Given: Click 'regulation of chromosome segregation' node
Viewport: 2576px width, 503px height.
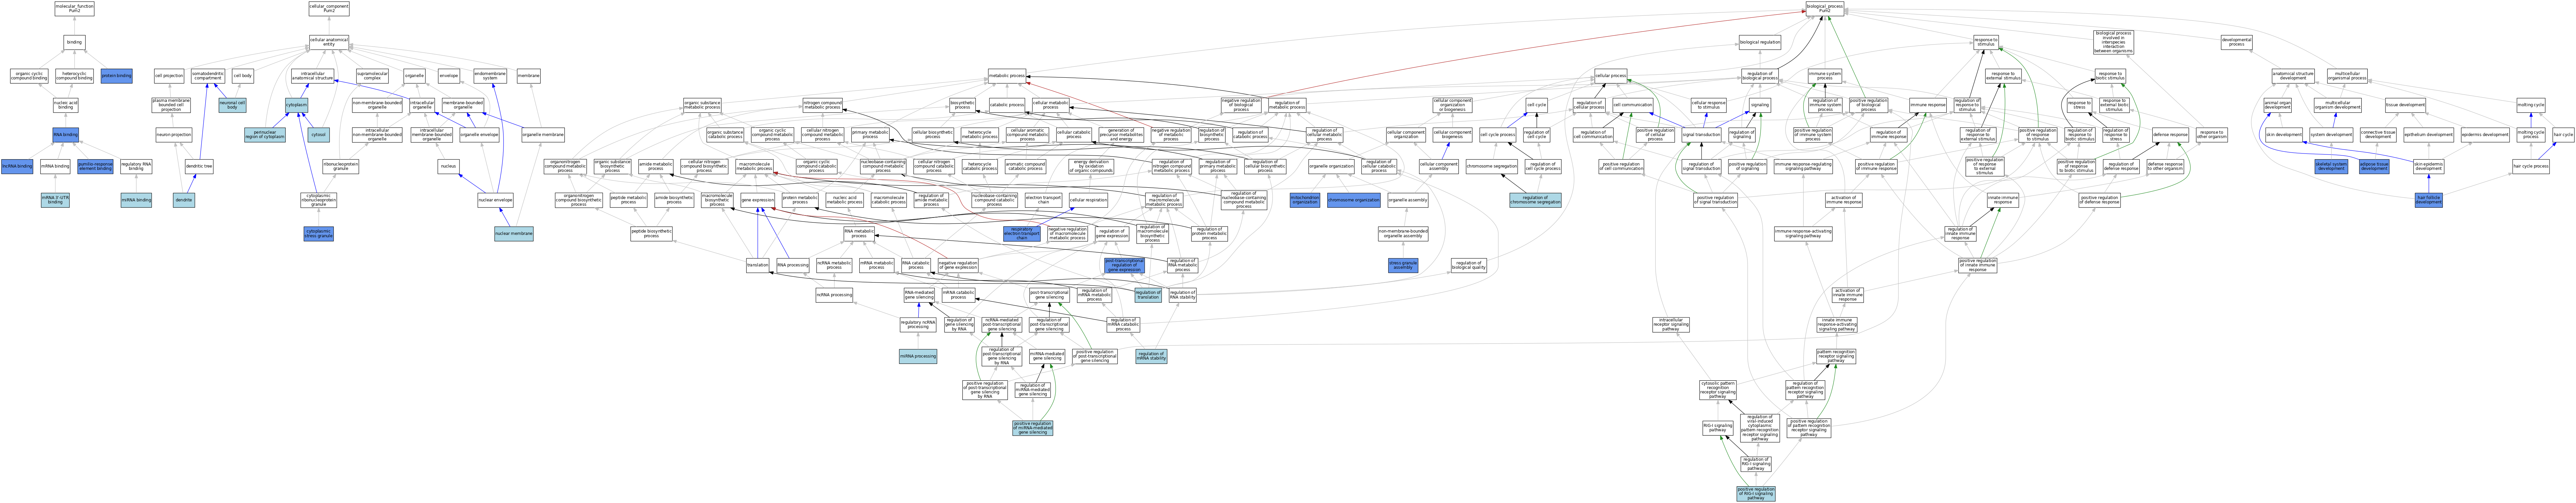Looking at the screenshot, I should tap(1535, 200).
